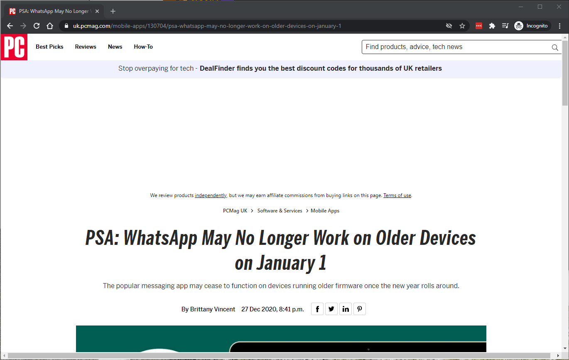Click the Find products search field
569x360 pixels.
(x=456, y=47)
